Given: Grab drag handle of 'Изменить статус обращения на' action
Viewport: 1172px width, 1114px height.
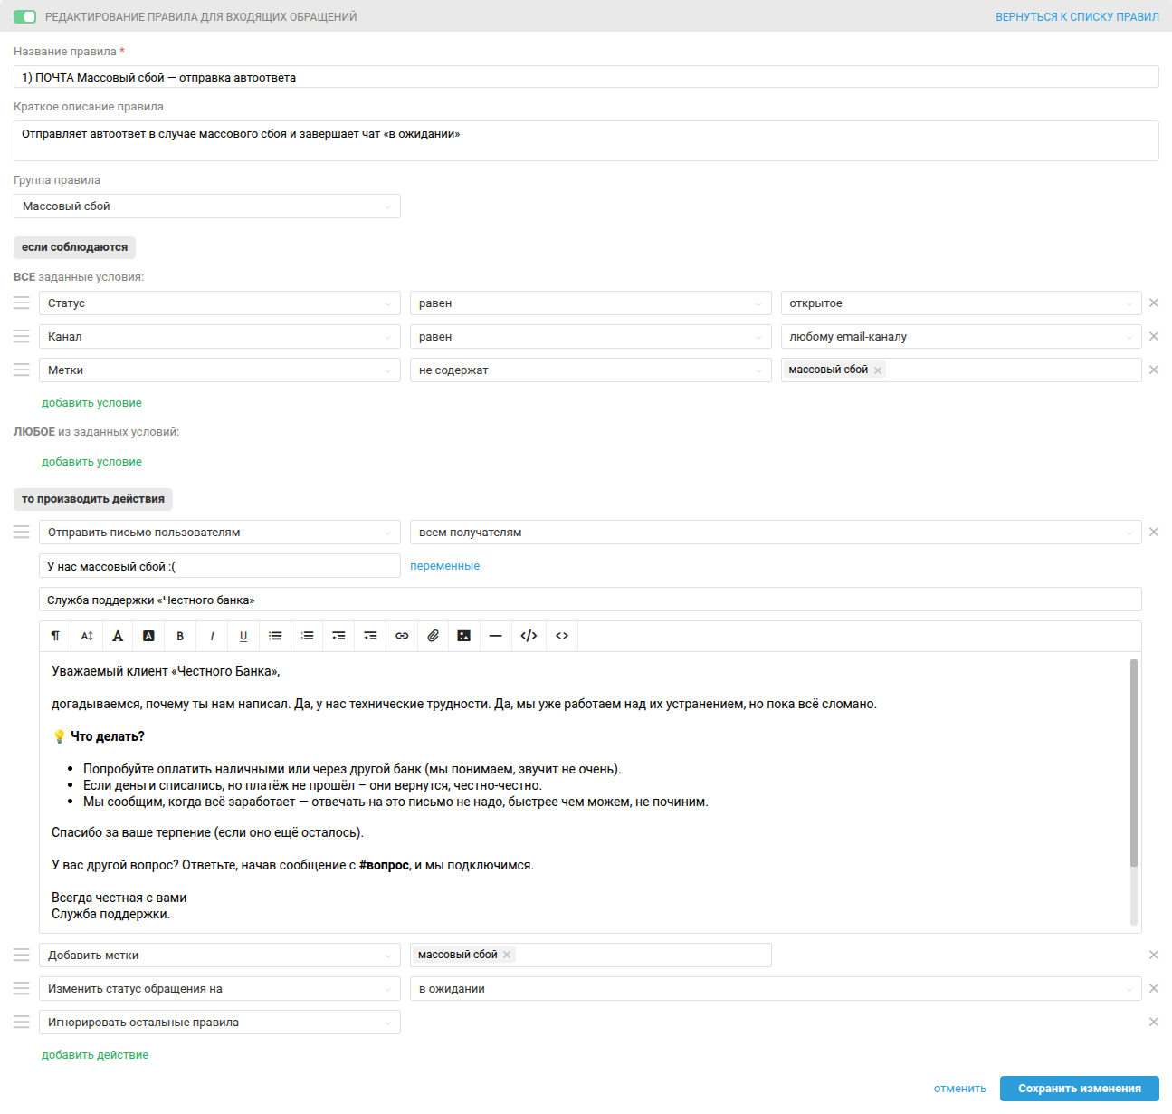Looking at the screenshot, I should (22, 988).
